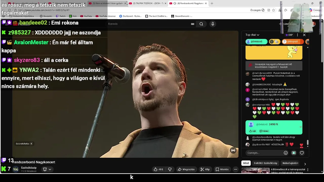This screenshot has height=182, width=324.
Task: Open the emoji picker in chat
Action: click(x=286, y=153)
